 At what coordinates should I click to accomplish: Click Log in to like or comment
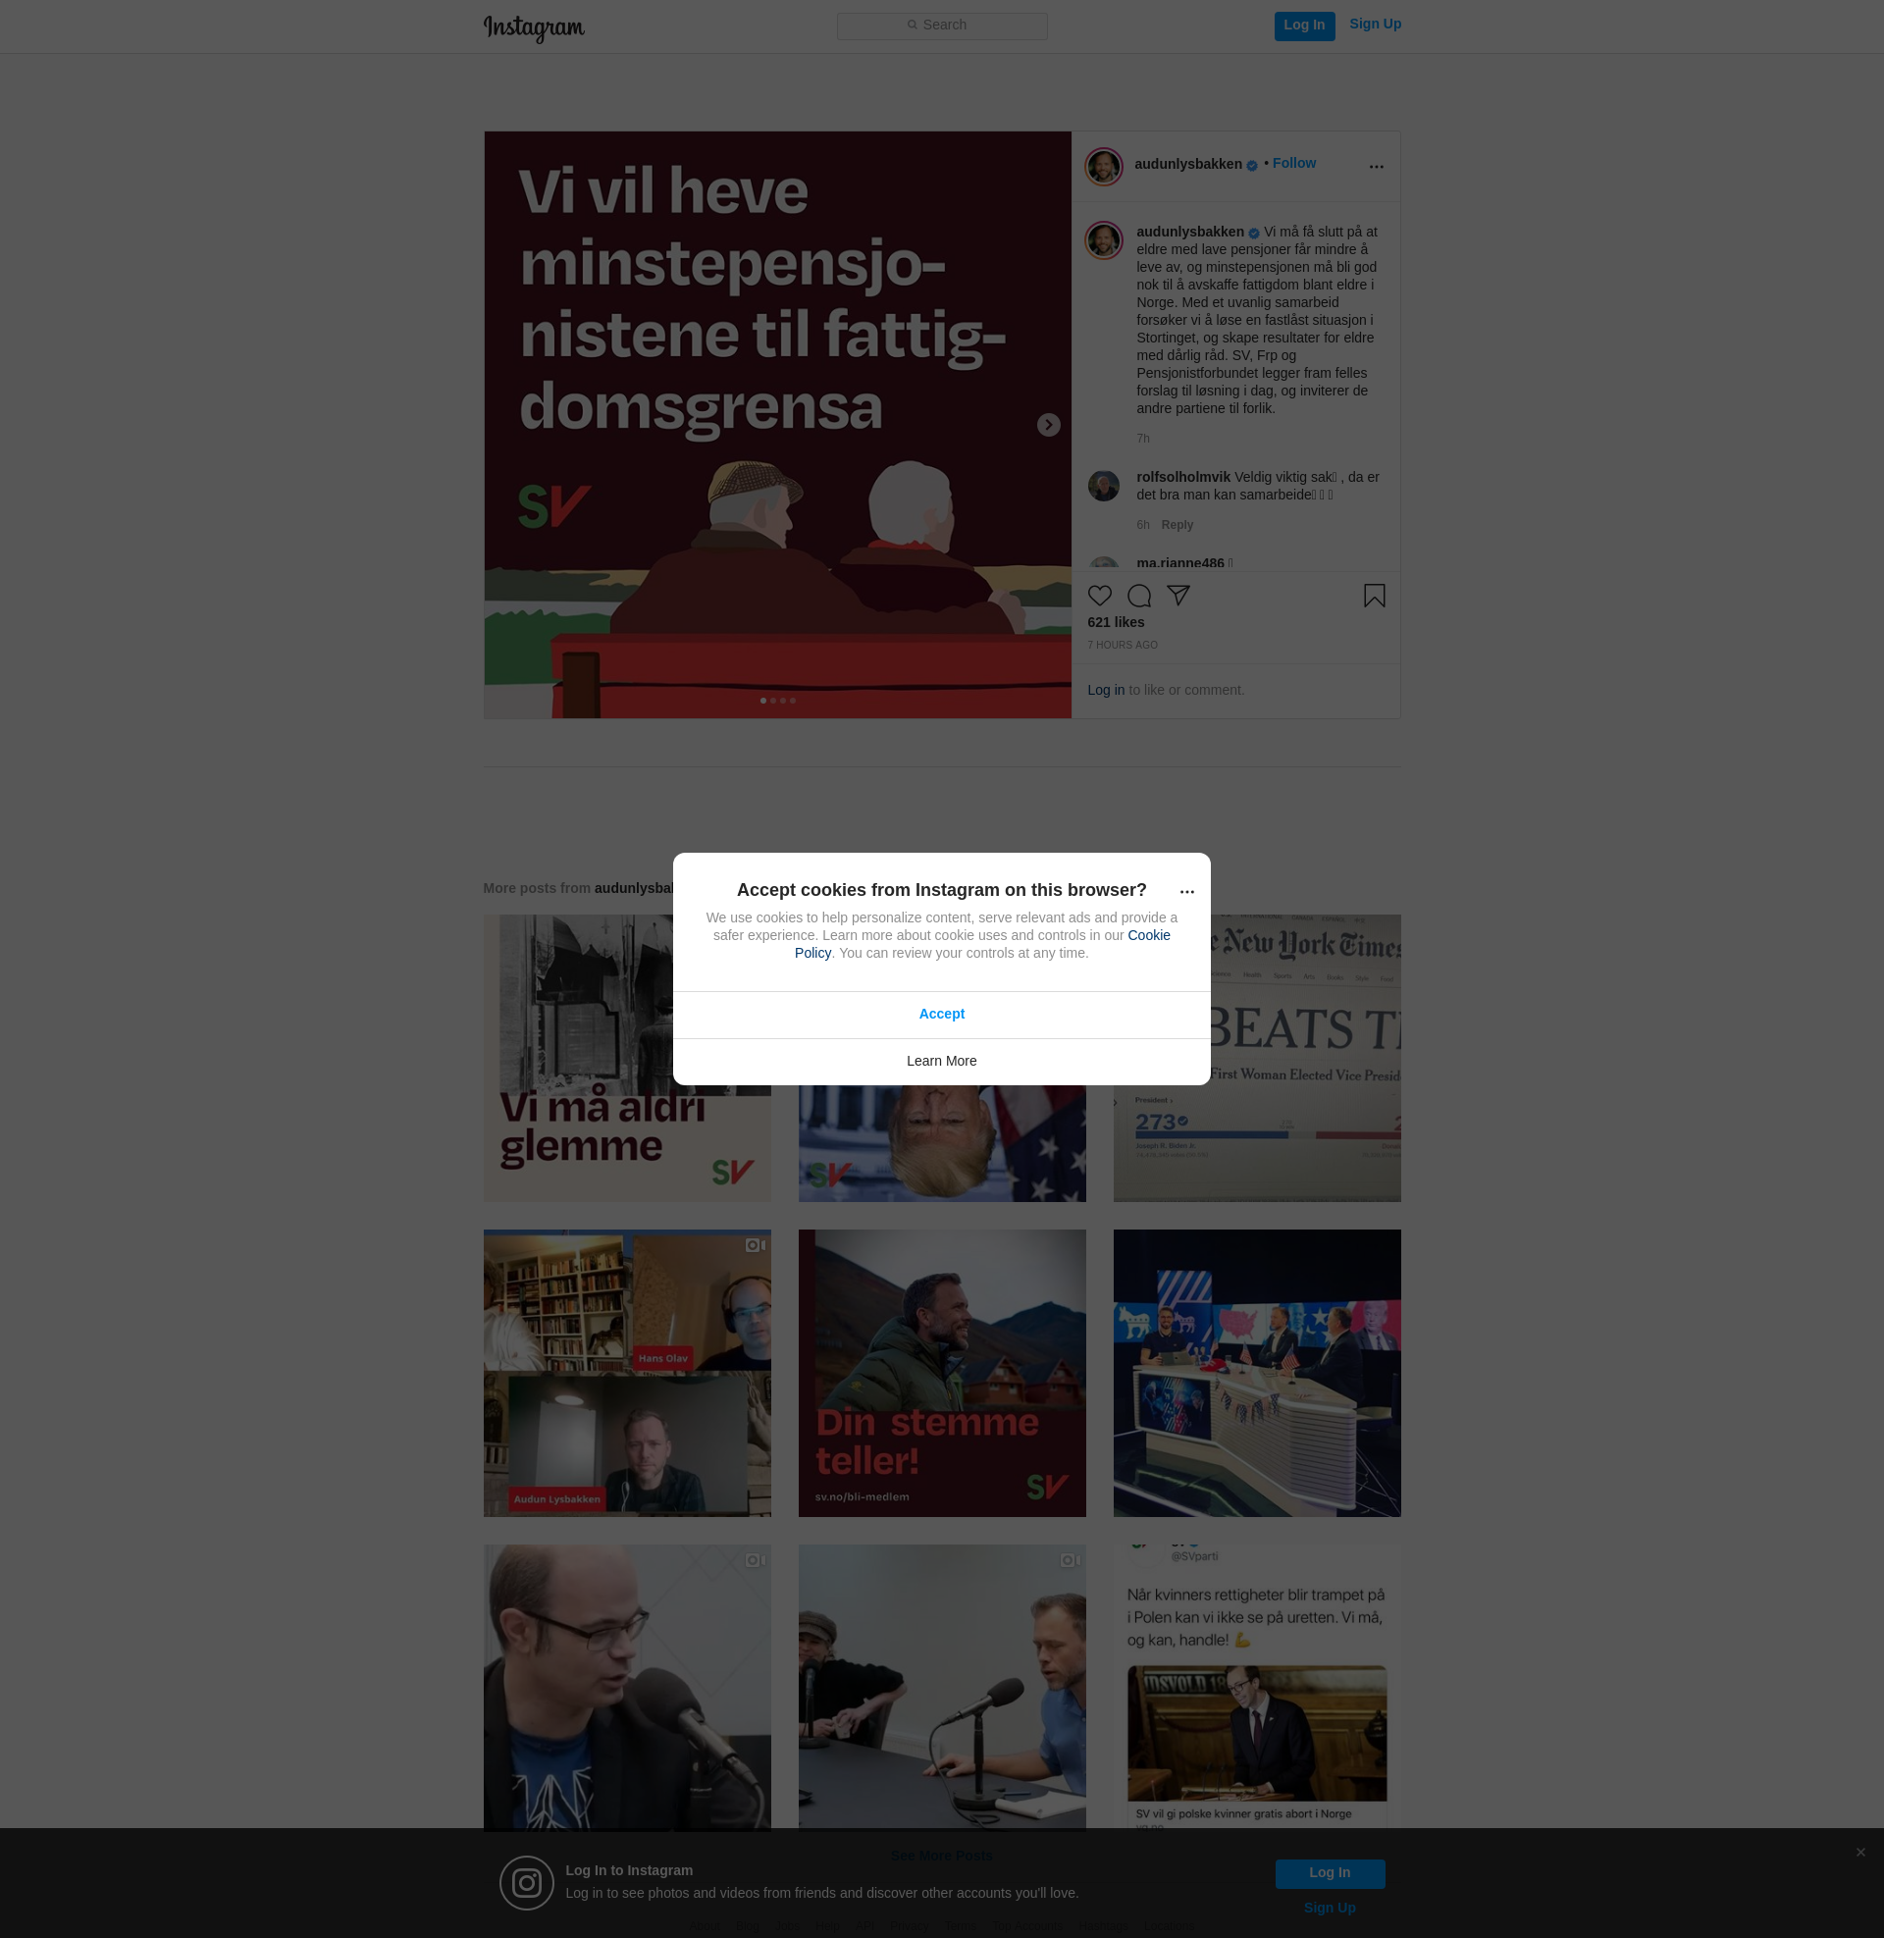pyautogui.click(x=1105, y=690)
